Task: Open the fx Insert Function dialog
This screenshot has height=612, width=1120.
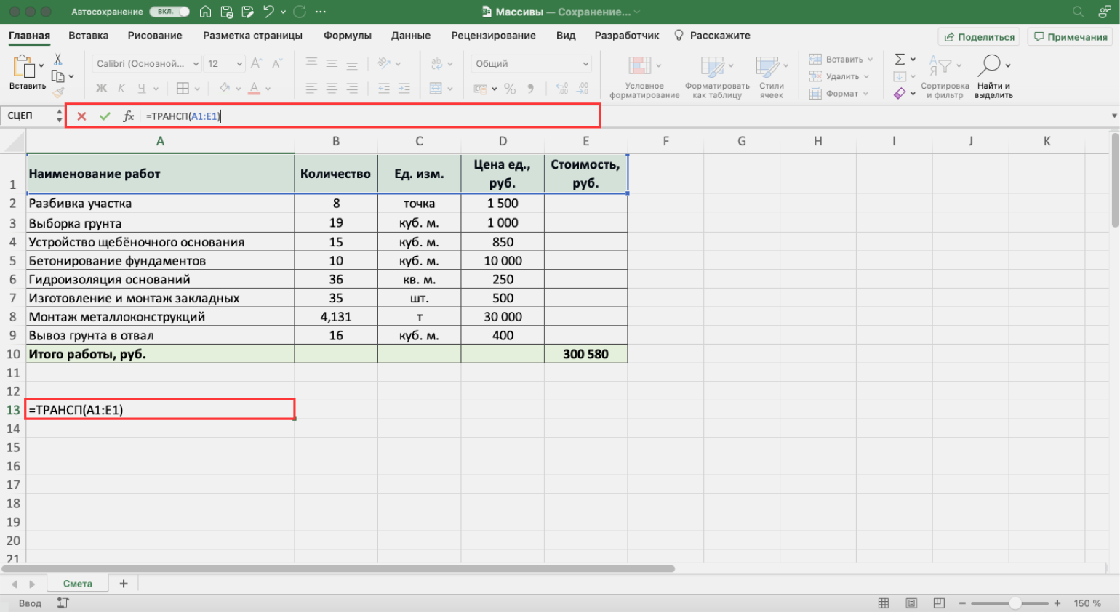Action: [x=128, y=116]
